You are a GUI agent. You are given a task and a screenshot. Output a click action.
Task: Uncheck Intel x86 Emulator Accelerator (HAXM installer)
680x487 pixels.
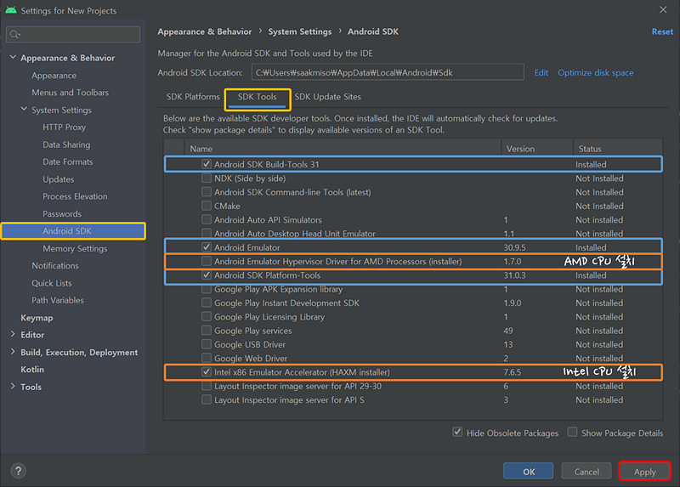(x=207, y=372)
